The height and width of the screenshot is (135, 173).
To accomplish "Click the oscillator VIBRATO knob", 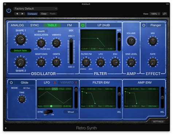I will click(x=56, y=43).
